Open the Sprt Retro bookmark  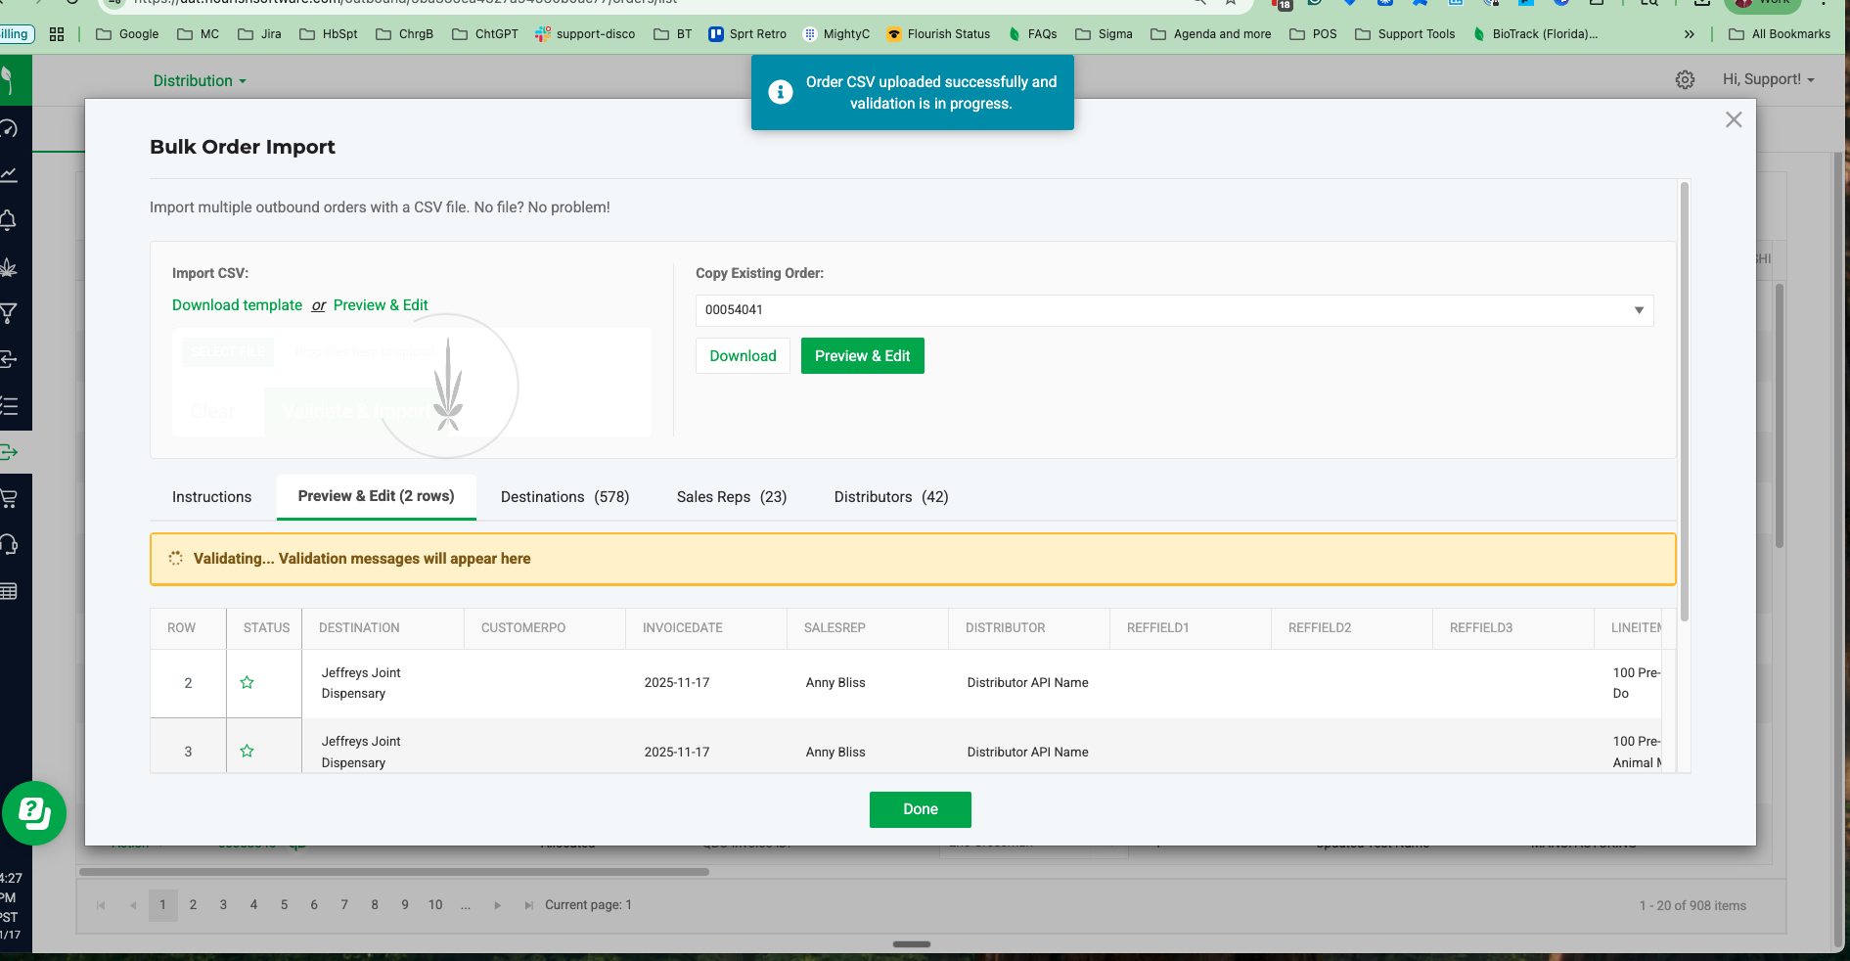(x=747, y=34)
